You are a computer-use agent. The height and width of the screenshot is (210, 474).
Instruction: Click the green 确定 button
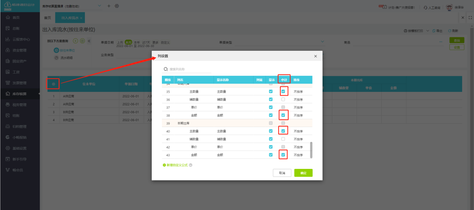point(303,173)
